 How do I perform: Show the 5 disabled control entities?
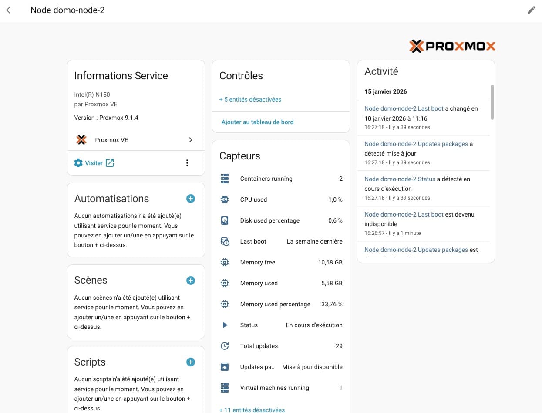tap(250, 99)
